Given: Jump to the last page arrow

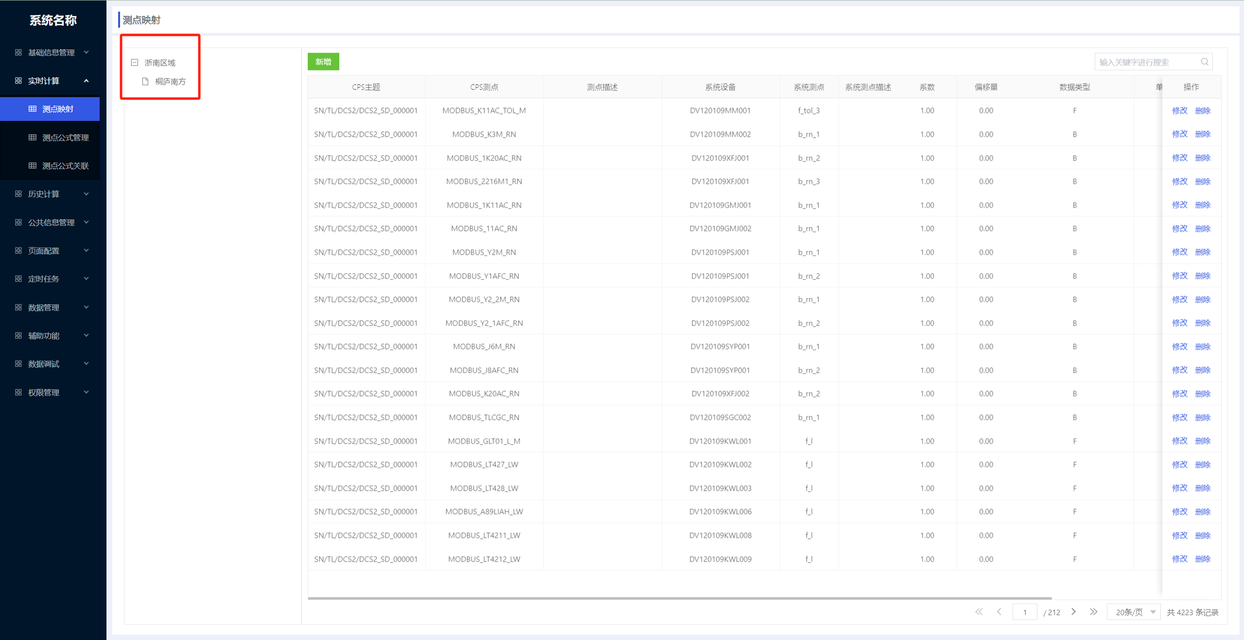Looking at the screenshot, I should tap(1093, 612).
